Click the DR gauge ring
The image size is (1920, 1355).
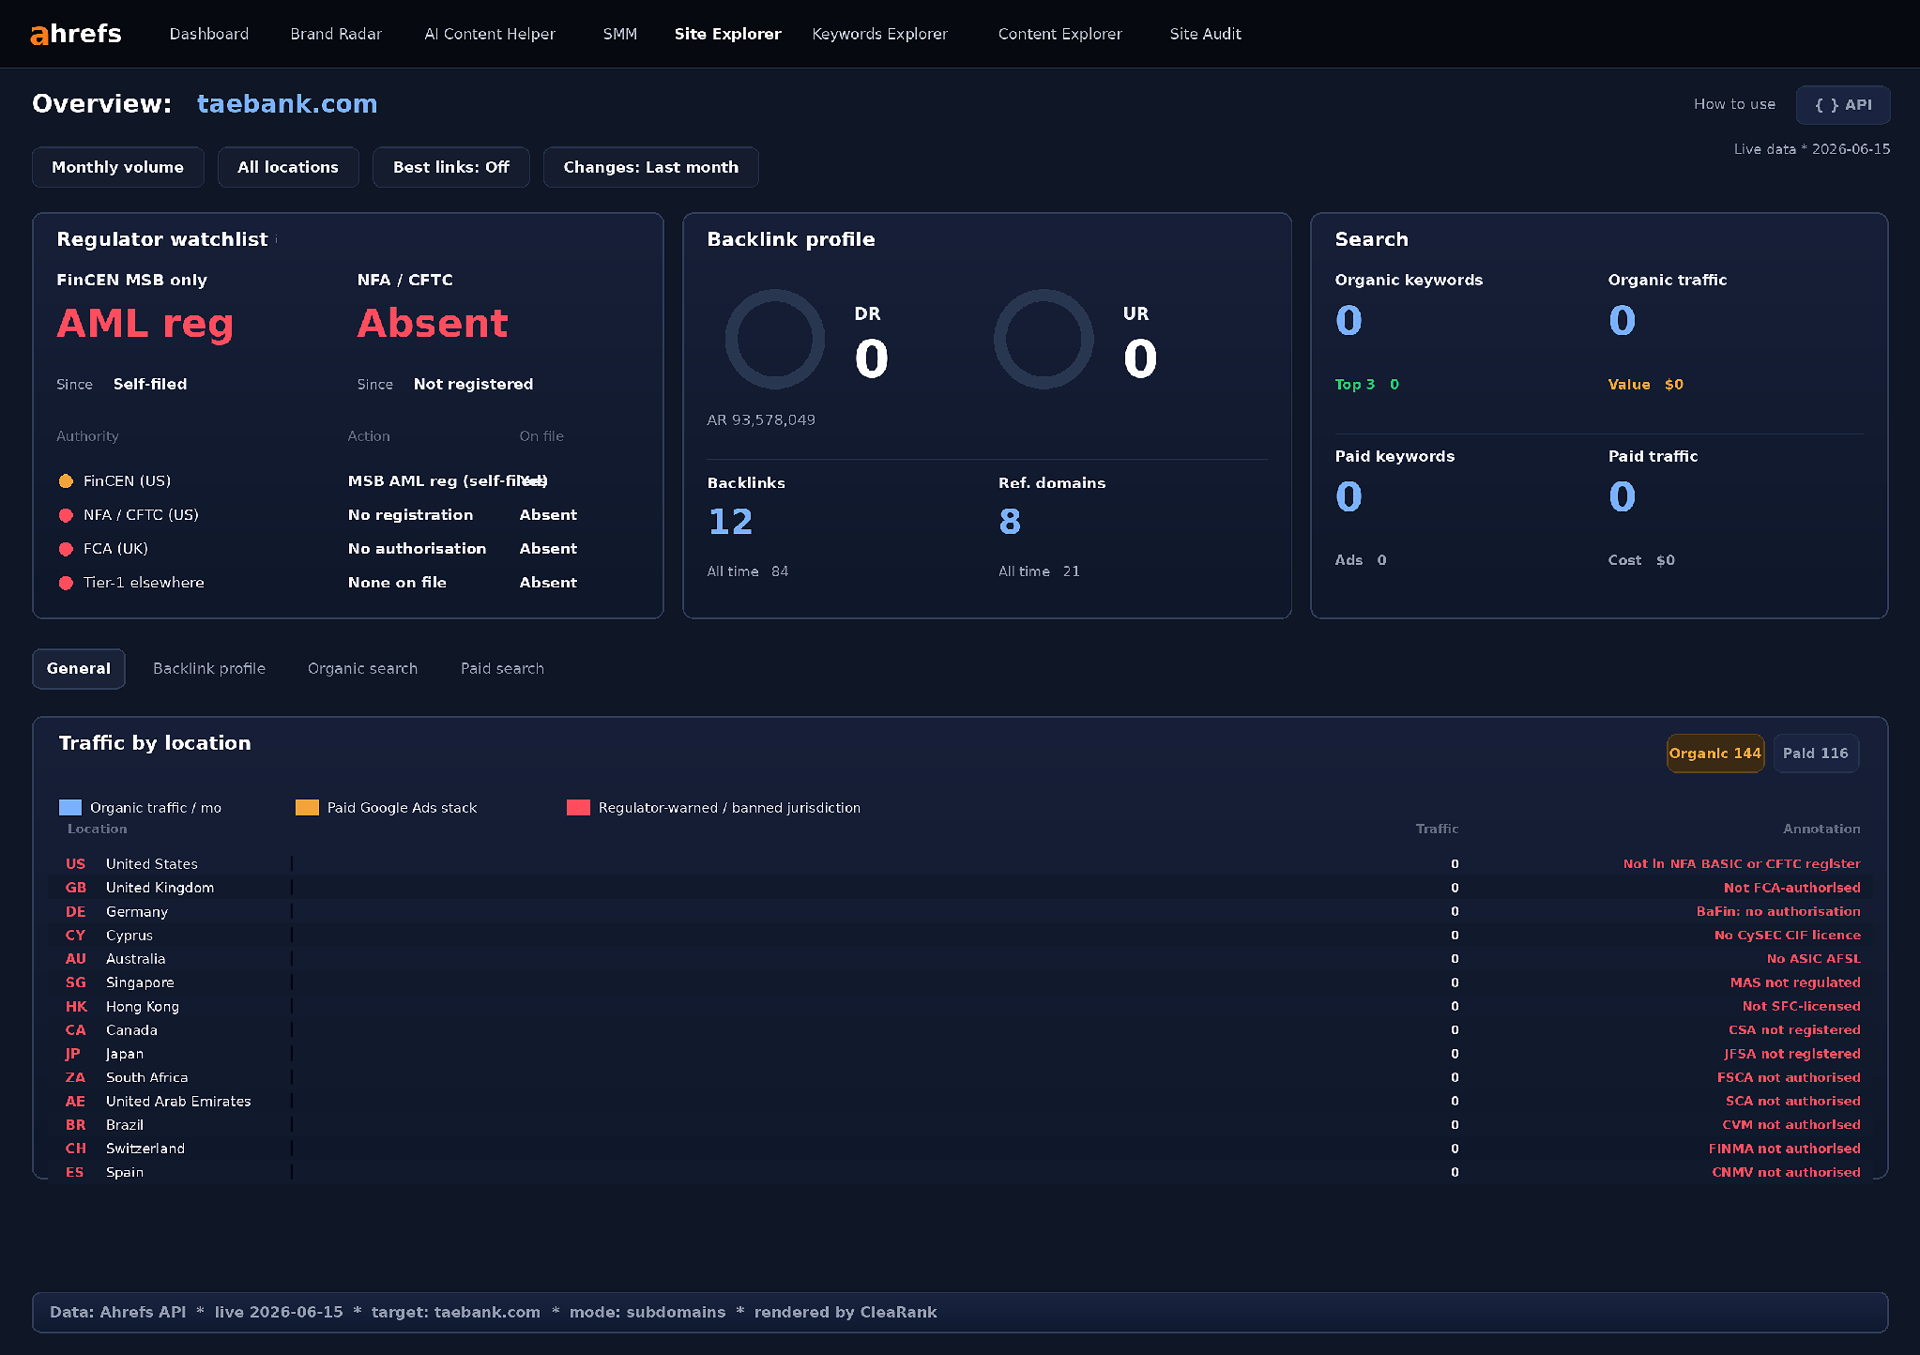[775, 339]
